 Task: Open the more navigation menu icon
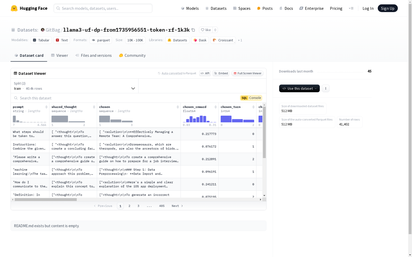351,8
